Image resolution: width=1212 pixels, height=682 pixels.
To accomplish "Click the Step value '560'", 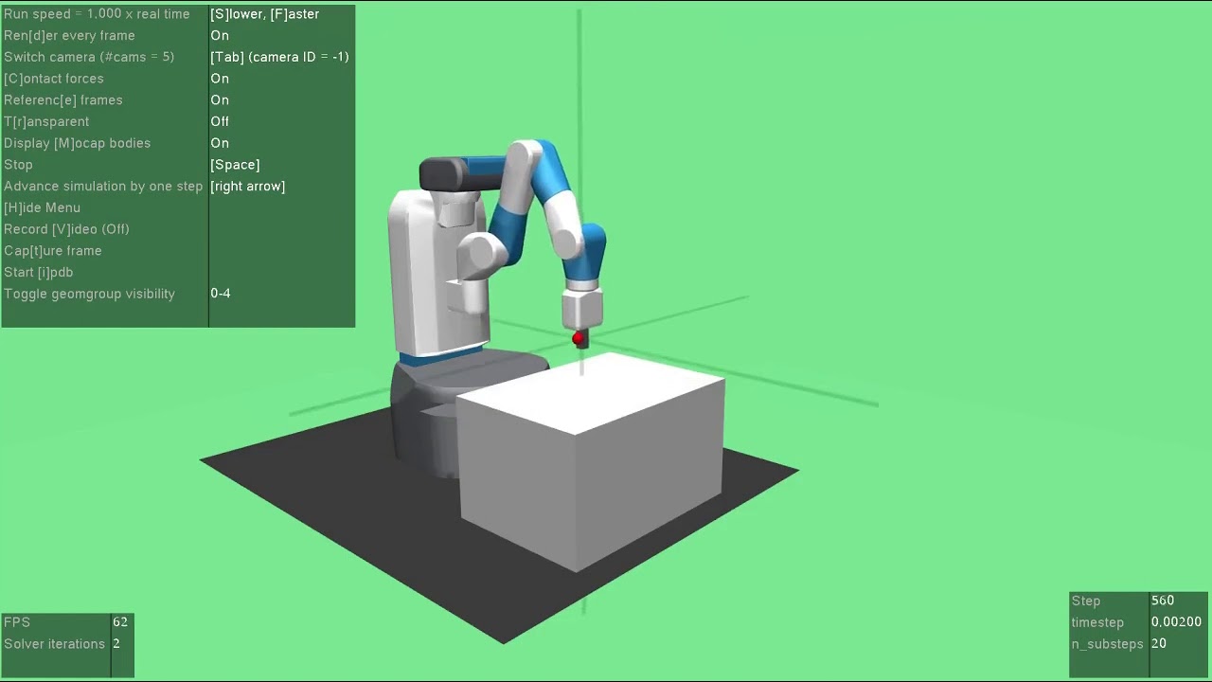I will point(1163,601).
